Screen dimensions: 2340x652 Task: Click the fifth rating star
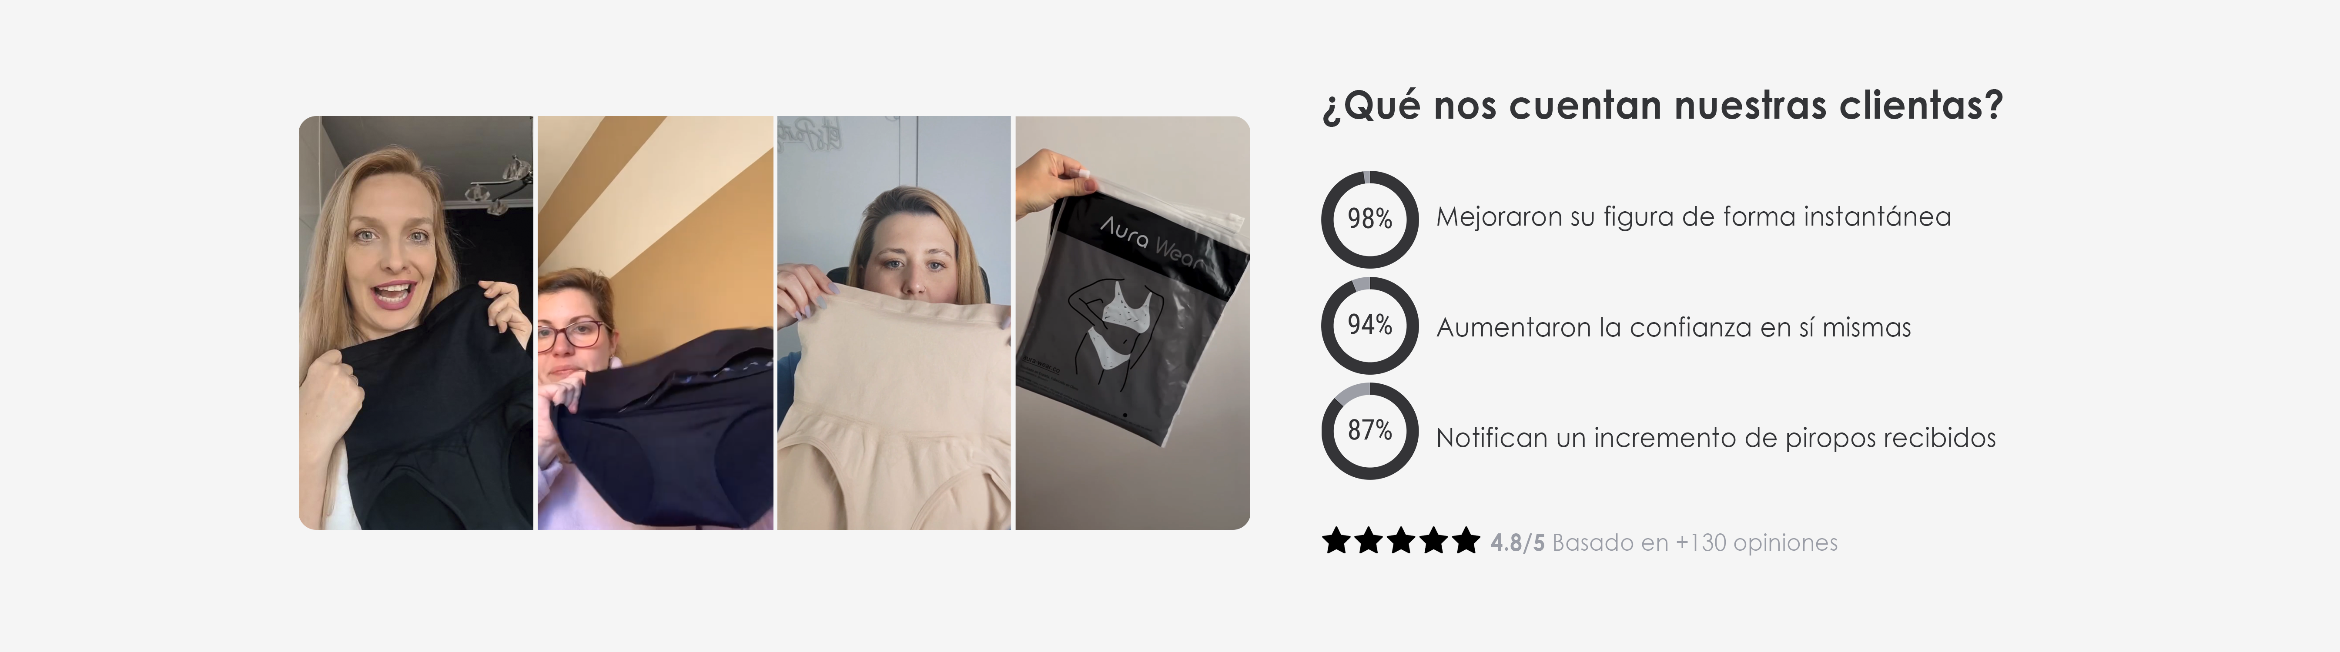click(x=1466, y=541)
